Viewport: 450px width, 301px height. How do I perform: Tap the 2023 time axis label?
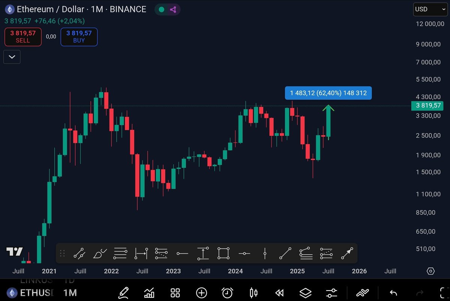coord(173,271)
